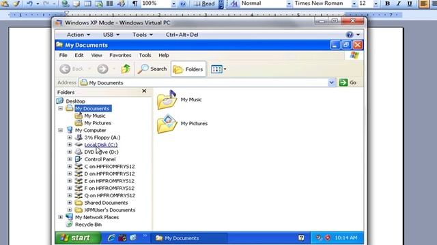This screenshot has width=437, height=245.
Task: Open the Help menu in Explorer
Action: pos(164,55)
